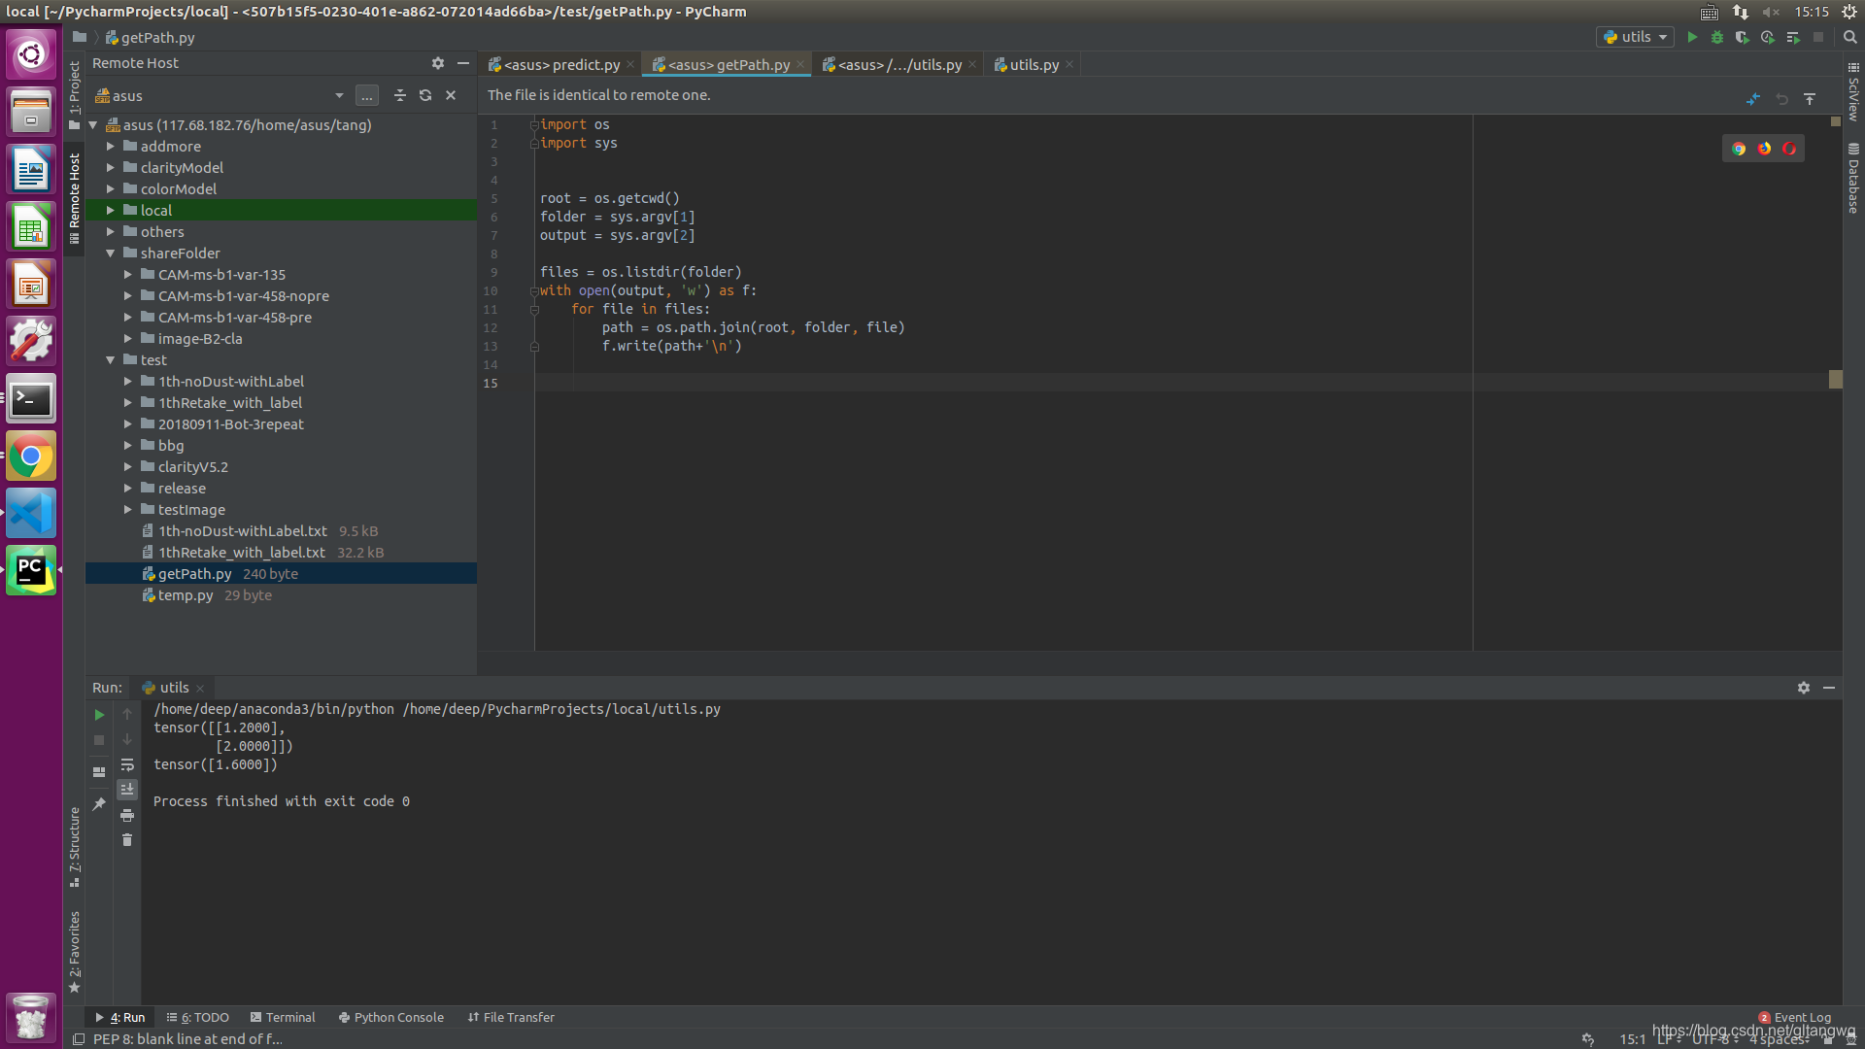Expand the colorModel folder
Screen dimensions: 1865x1049
(x=110, y=189)
